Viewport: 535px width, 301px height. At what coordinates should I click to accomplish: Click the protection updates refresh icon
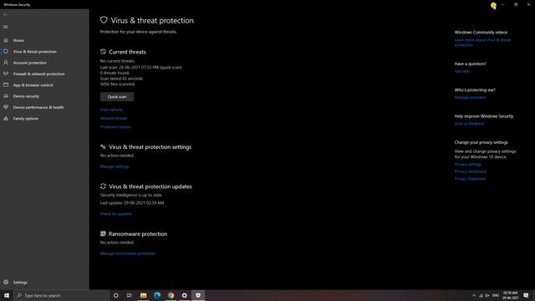point(103,186)
